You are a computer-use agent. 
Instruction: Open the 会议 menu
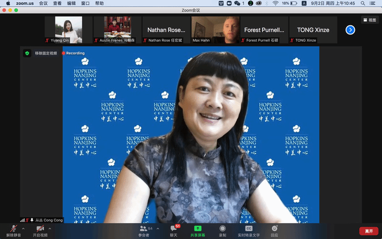[43, 3]
